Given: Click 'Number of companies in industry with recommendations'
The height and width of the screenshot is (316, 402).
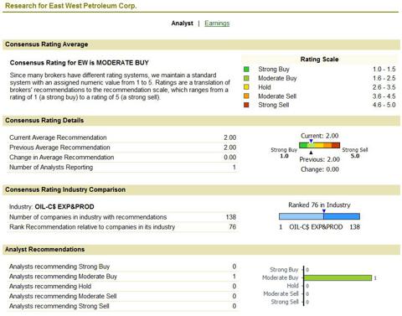Looking at the screenshot, I should [88, 217].
